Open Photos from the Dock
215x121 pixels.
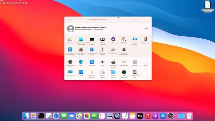87,116
